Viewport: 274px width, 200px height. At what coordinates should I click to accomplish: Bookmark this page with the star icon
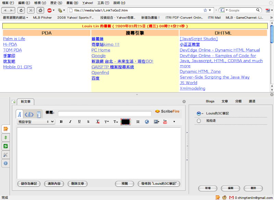(x=205, y=10)
